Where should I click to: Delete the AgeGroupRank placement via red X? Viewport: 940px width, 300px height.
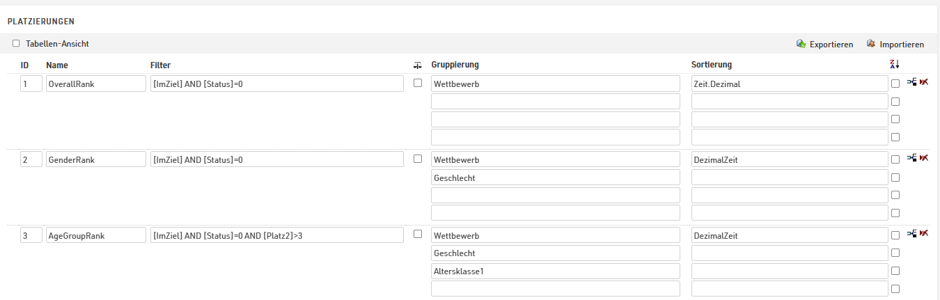(x=924, y=234)
